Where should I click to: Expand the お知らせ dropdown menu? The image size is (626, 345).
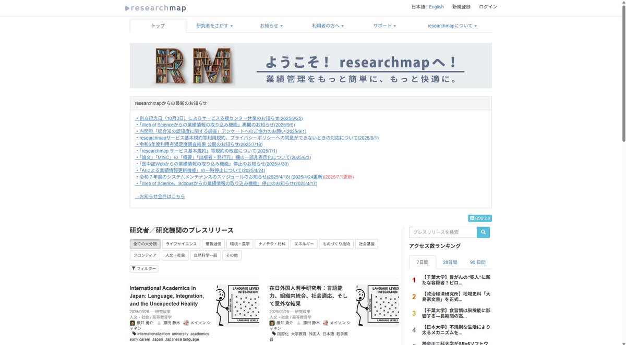point(271,26)
